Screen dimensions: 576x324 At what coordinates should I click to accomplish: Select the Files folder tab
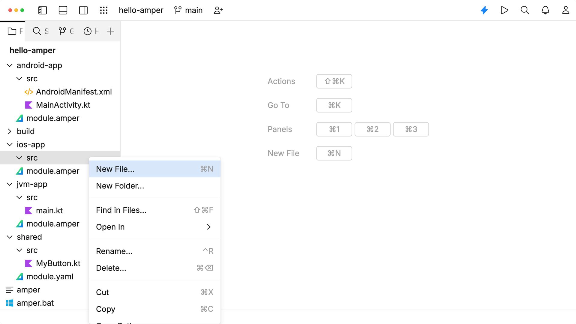[13, 31]
